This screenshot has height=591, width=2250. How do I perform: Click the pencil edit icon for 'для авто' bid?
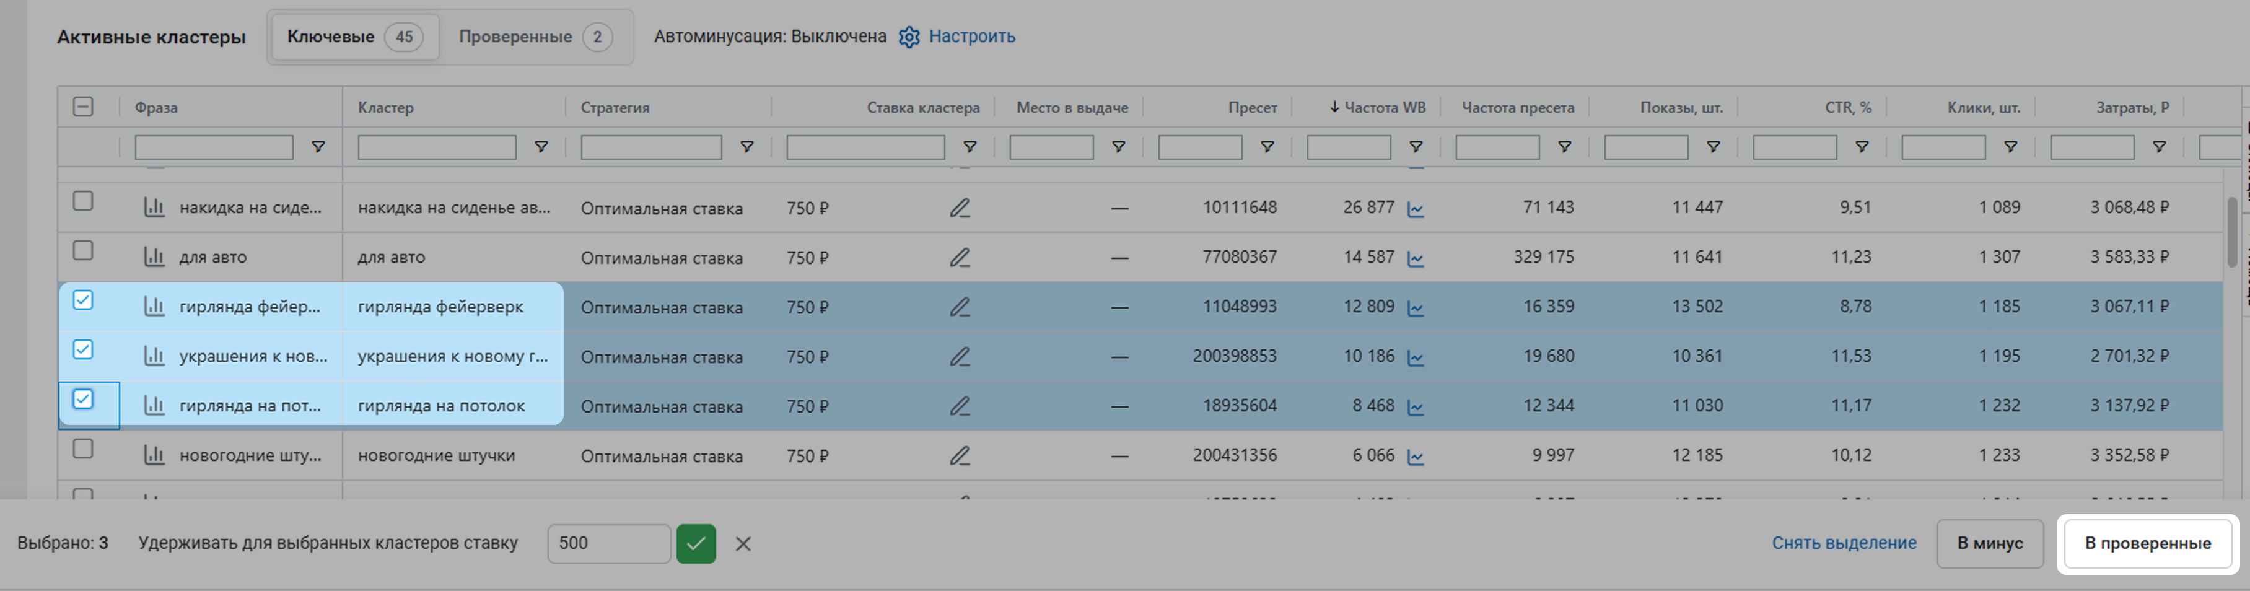(959, 258)
